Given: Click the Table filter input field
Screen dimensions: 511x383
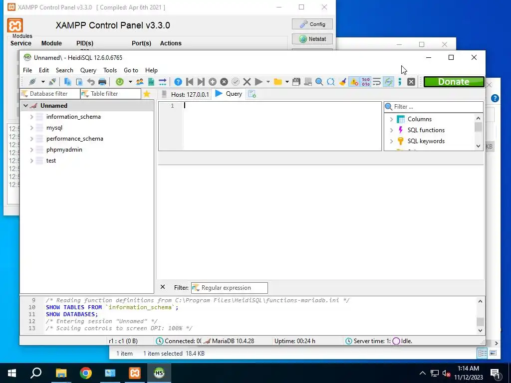Looking at the screenshot, I should pyautogui.click(x=111, y=94).
